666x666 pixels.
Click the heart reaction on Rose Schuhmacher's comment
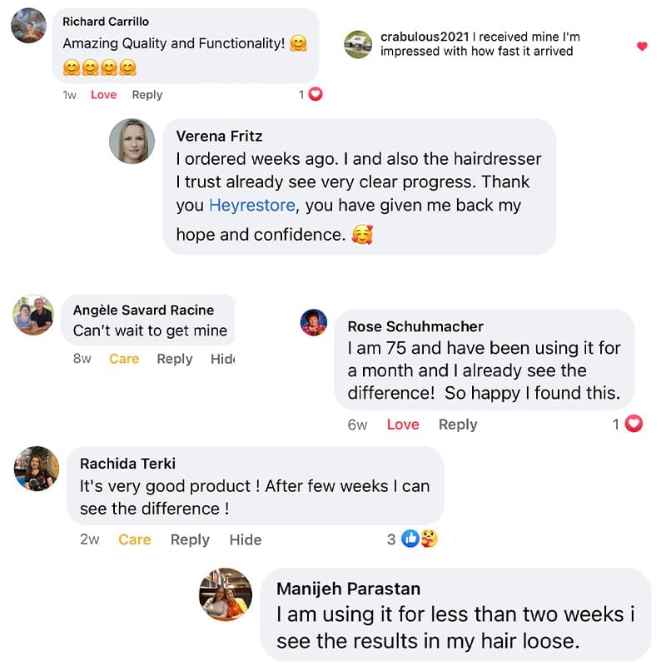click(634, 425)
